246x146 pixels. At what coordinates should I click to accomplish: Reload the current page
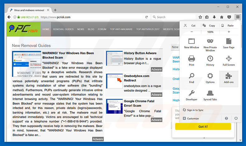click(146, 17)
